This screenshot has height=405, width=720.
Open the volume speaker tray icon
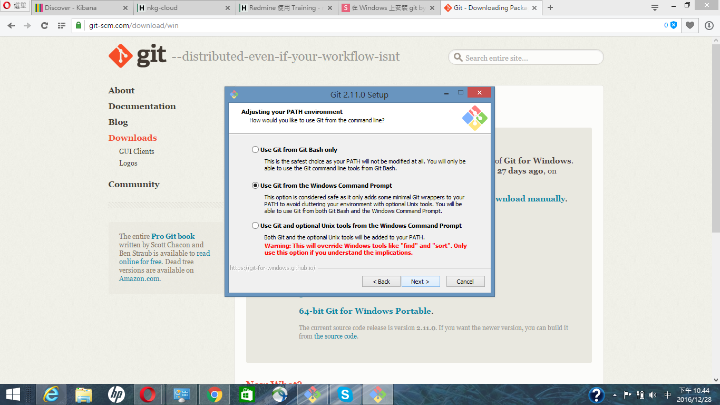coord(653,394)
